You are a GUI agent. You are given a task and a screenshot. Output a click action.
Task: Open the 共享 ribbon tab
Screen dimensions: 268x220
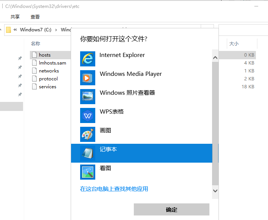15,17
